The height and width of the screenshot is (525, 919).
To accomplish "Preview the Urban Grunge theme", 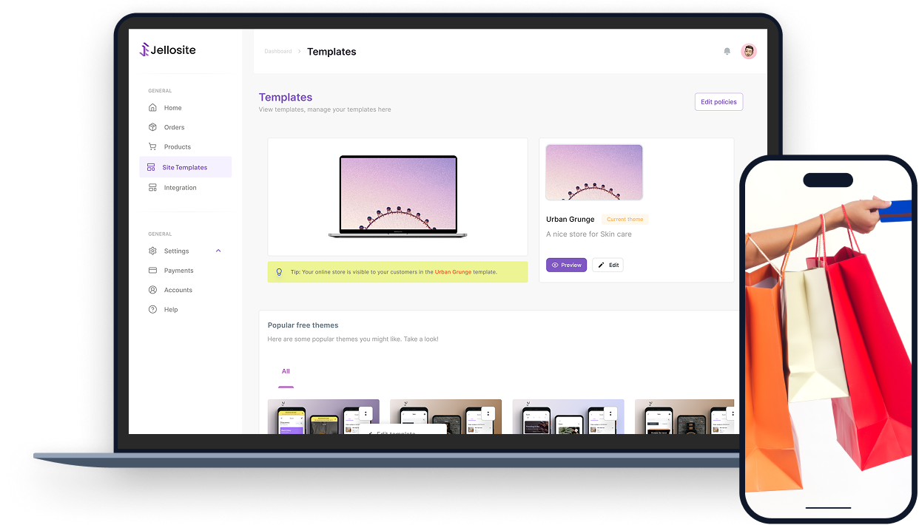I will pyautogui.click(x=566, y=265).
